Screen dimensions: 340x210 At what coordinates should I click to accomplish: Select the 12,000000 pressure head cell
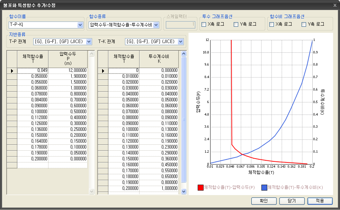click(x=68, y=70)
